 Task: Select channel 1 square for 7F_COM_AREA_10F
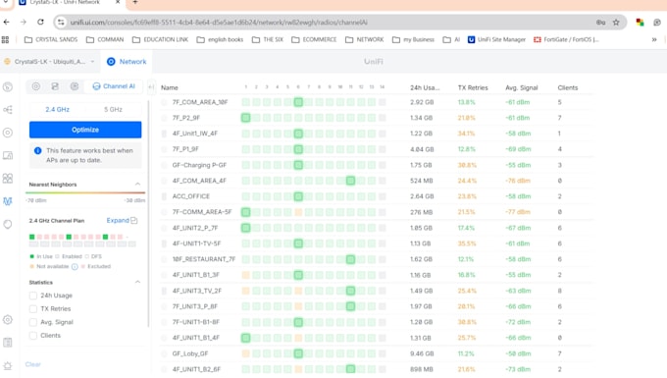click(246, 102)
